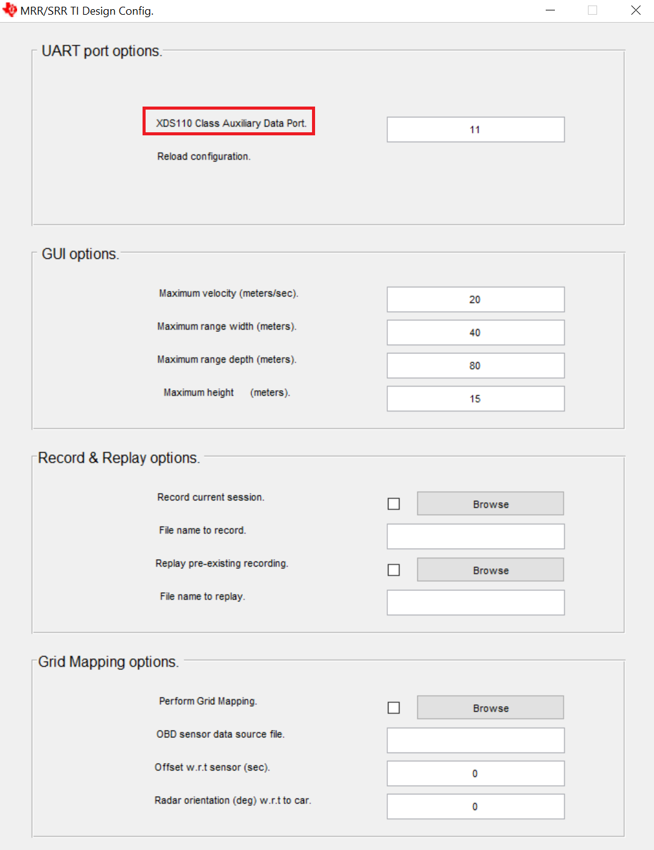The width and height of the screenshot is (654, 850).
Task: Click the 'UART port options.' panel title
Action: pos(102,51)
